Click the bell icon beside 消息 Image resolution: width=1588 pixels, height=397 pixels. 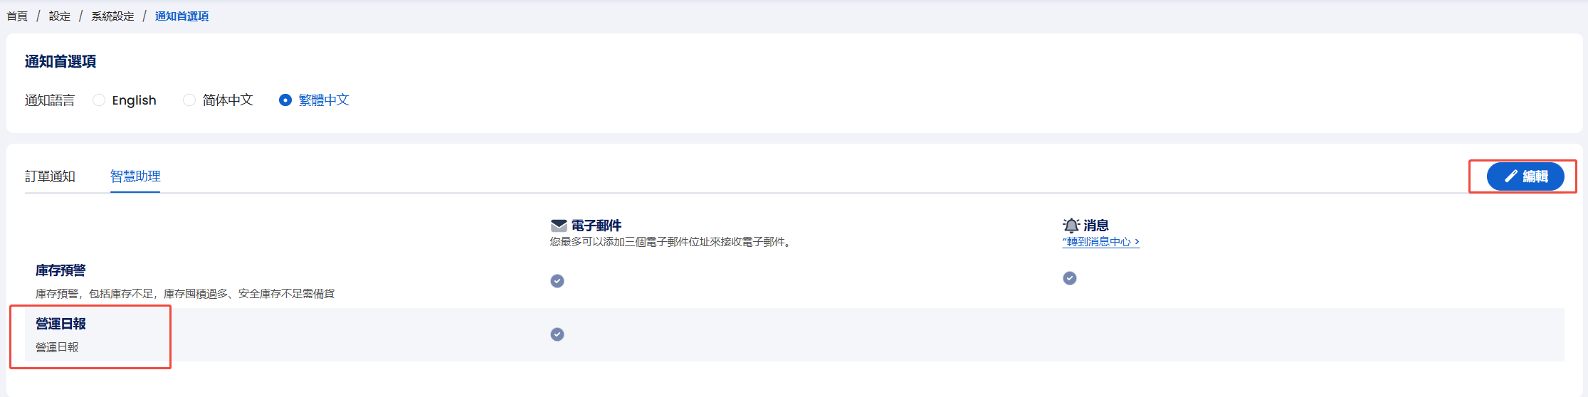click(1071, 226)
